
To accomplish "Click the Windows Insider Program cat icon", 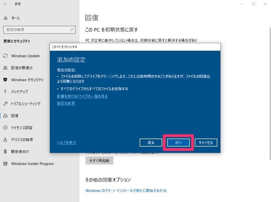I will click(x=5, y=163).
